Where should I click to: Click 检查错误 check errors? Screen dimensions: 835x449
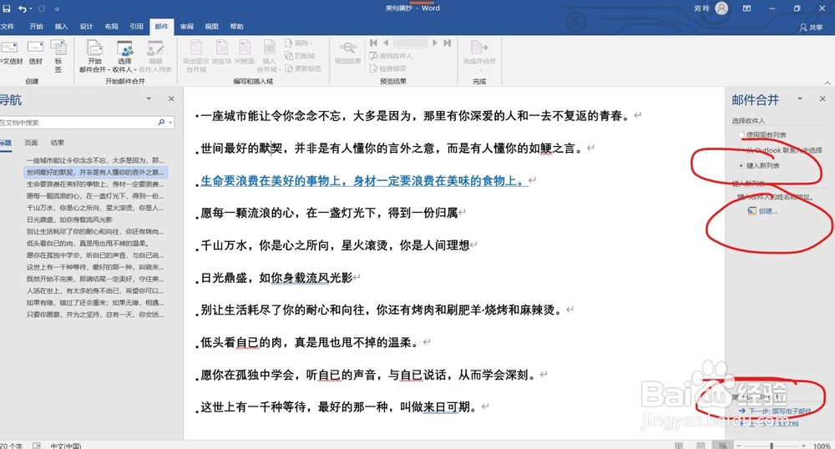[387, 68]
